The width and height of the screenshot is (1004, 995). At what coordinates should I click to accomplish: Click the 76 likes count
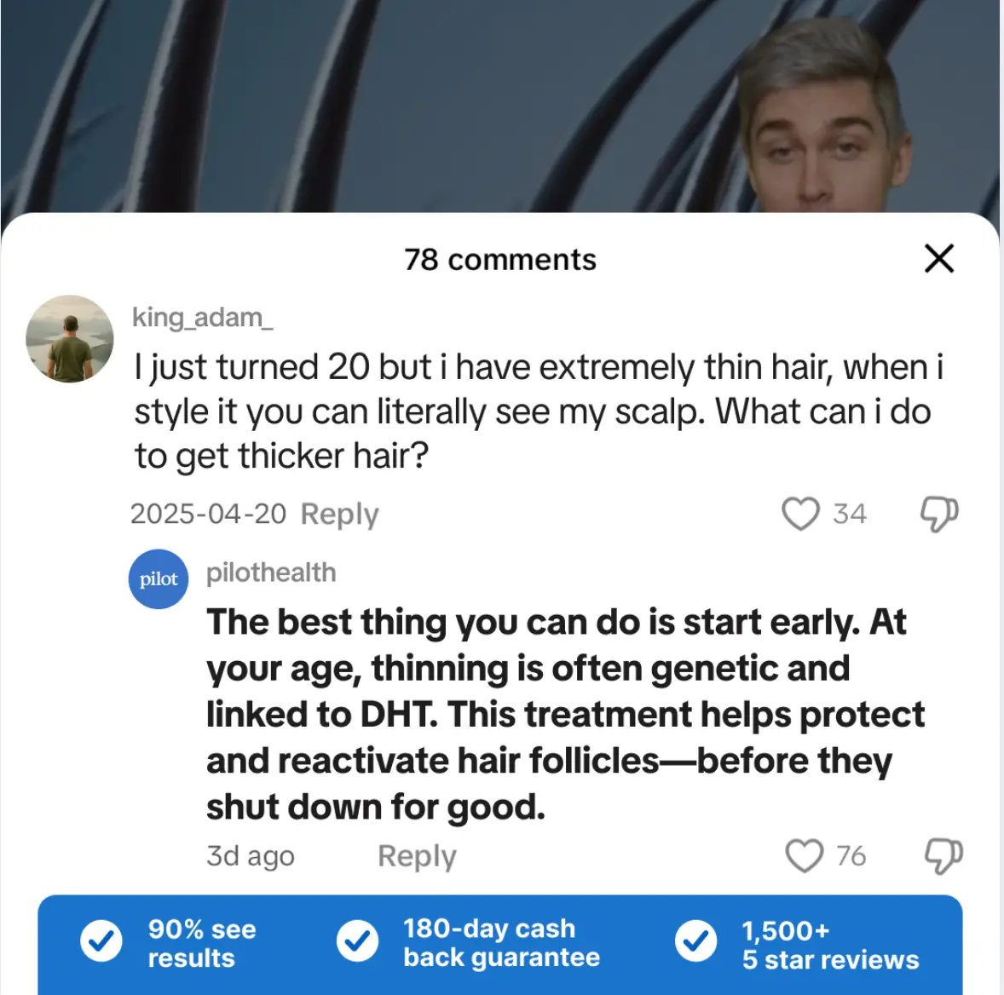pos(851,856)
